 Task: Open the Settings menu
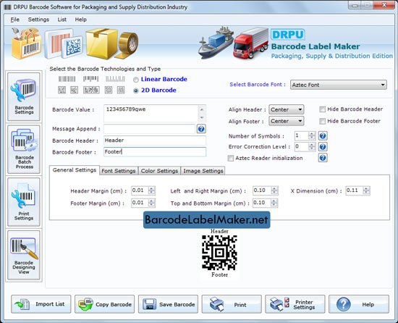pyautogui.click(x=38, y=20)
